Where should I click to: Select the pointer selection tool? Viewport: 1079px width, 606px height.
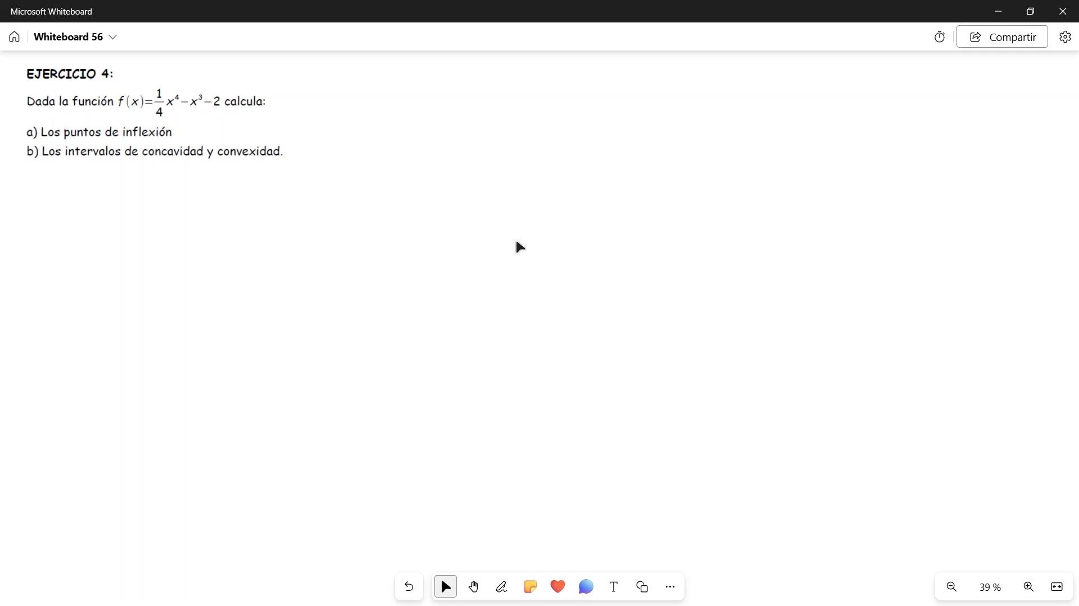(x=446, y=587)
